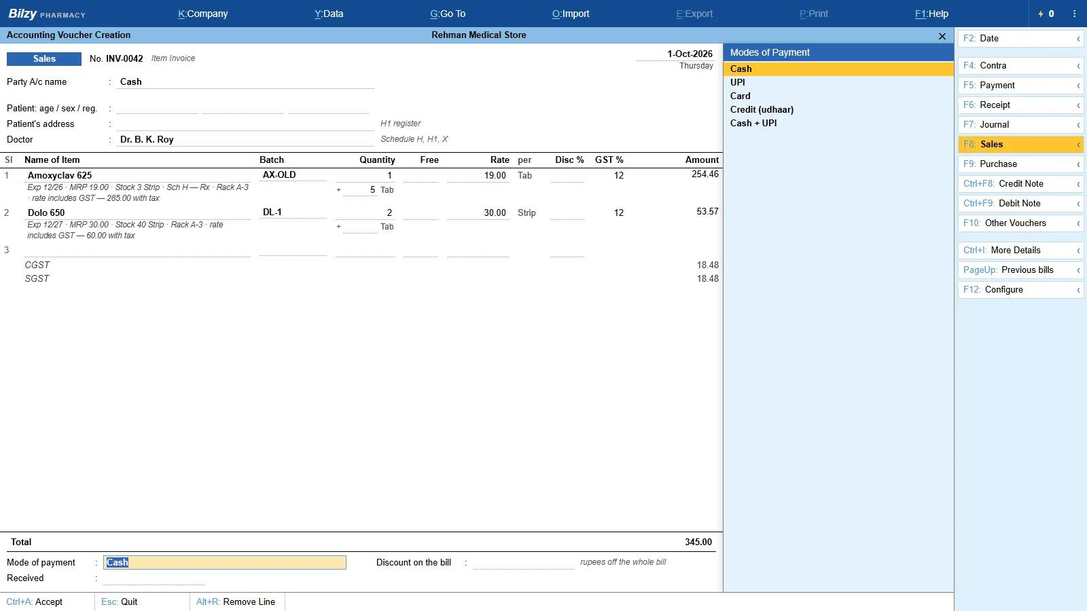Expand the F2 Date chevron
Viewport: 1087px width, 611px height.
pyautogui.click(x=1078, y=39)
